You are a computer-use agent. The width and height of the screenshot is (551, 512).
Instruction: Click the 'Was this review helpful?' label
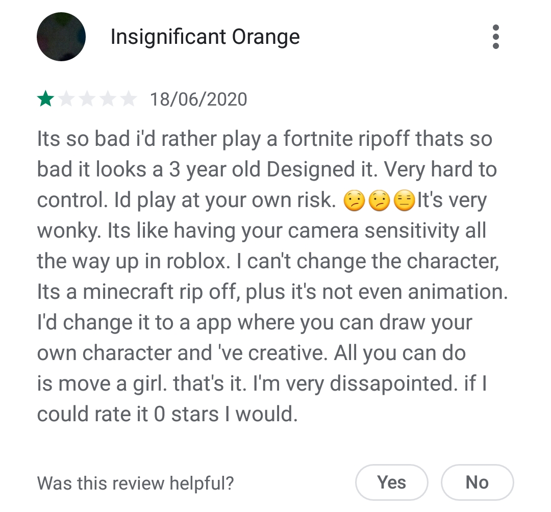pos(135,483)
